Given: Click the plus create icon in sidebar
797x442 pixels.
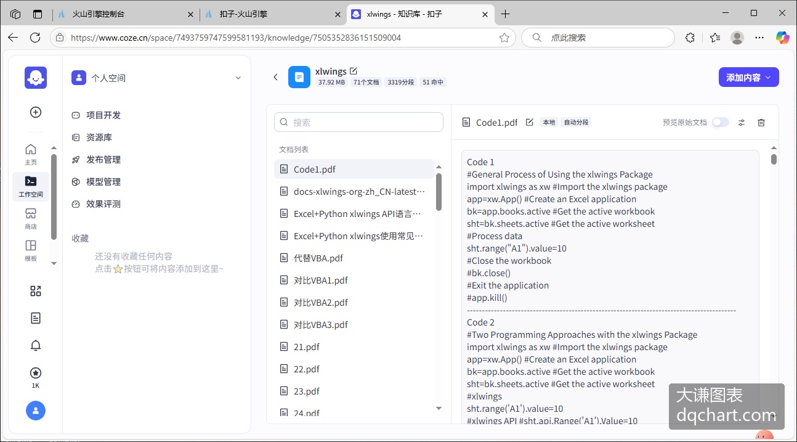Looking at the screenshot, I should pos(36,112).
